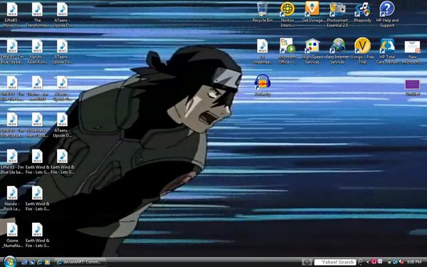Image resolution: width=427 pixels, height=267 pixels.
Task: Open the Microsoft Office shortcut icon
Action: [x=288, y=51]
